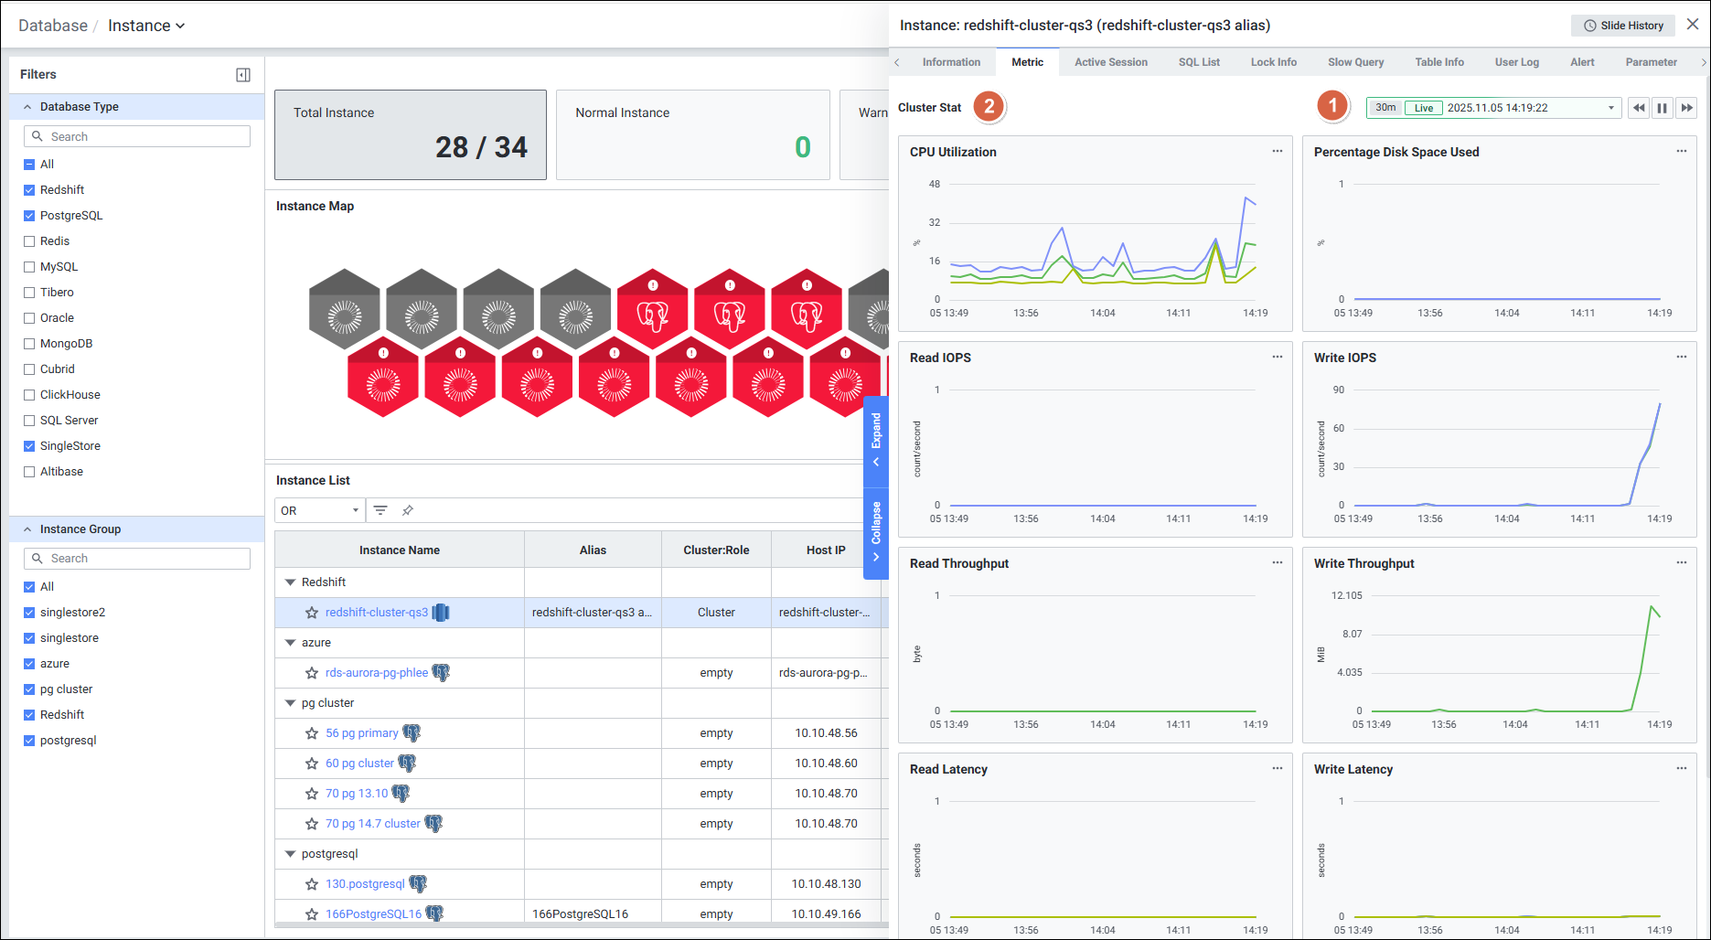
Task: Open CPU Utilization chart options menu
Action: point(1277,152)
